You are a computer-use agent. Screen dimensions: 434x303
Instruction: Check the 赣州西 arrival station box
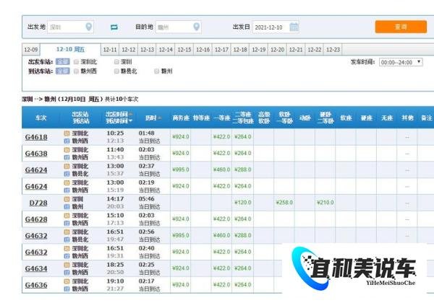click(76, 71)
